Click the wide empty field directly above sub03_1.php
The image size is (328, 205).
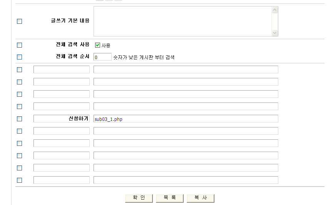(186, 106)
